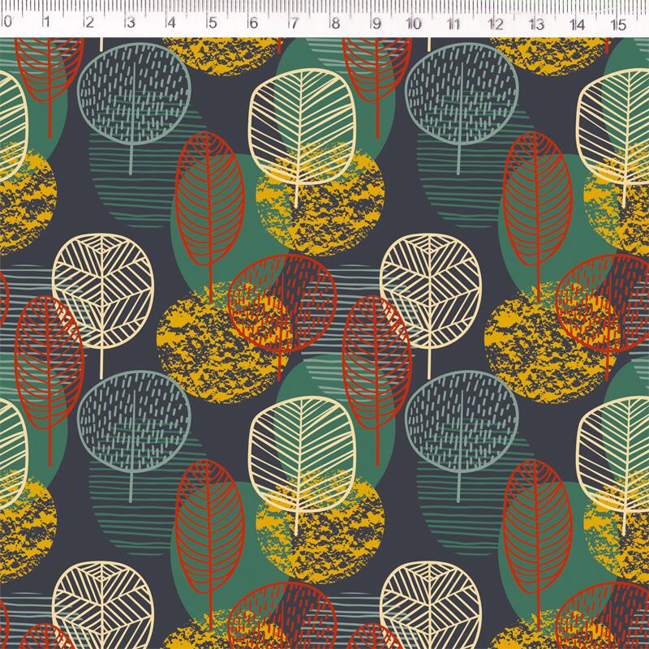The height and width of the screenshot is (649, 649).
Task: Click the ruler number 11
Action: [x=454, y=24]
